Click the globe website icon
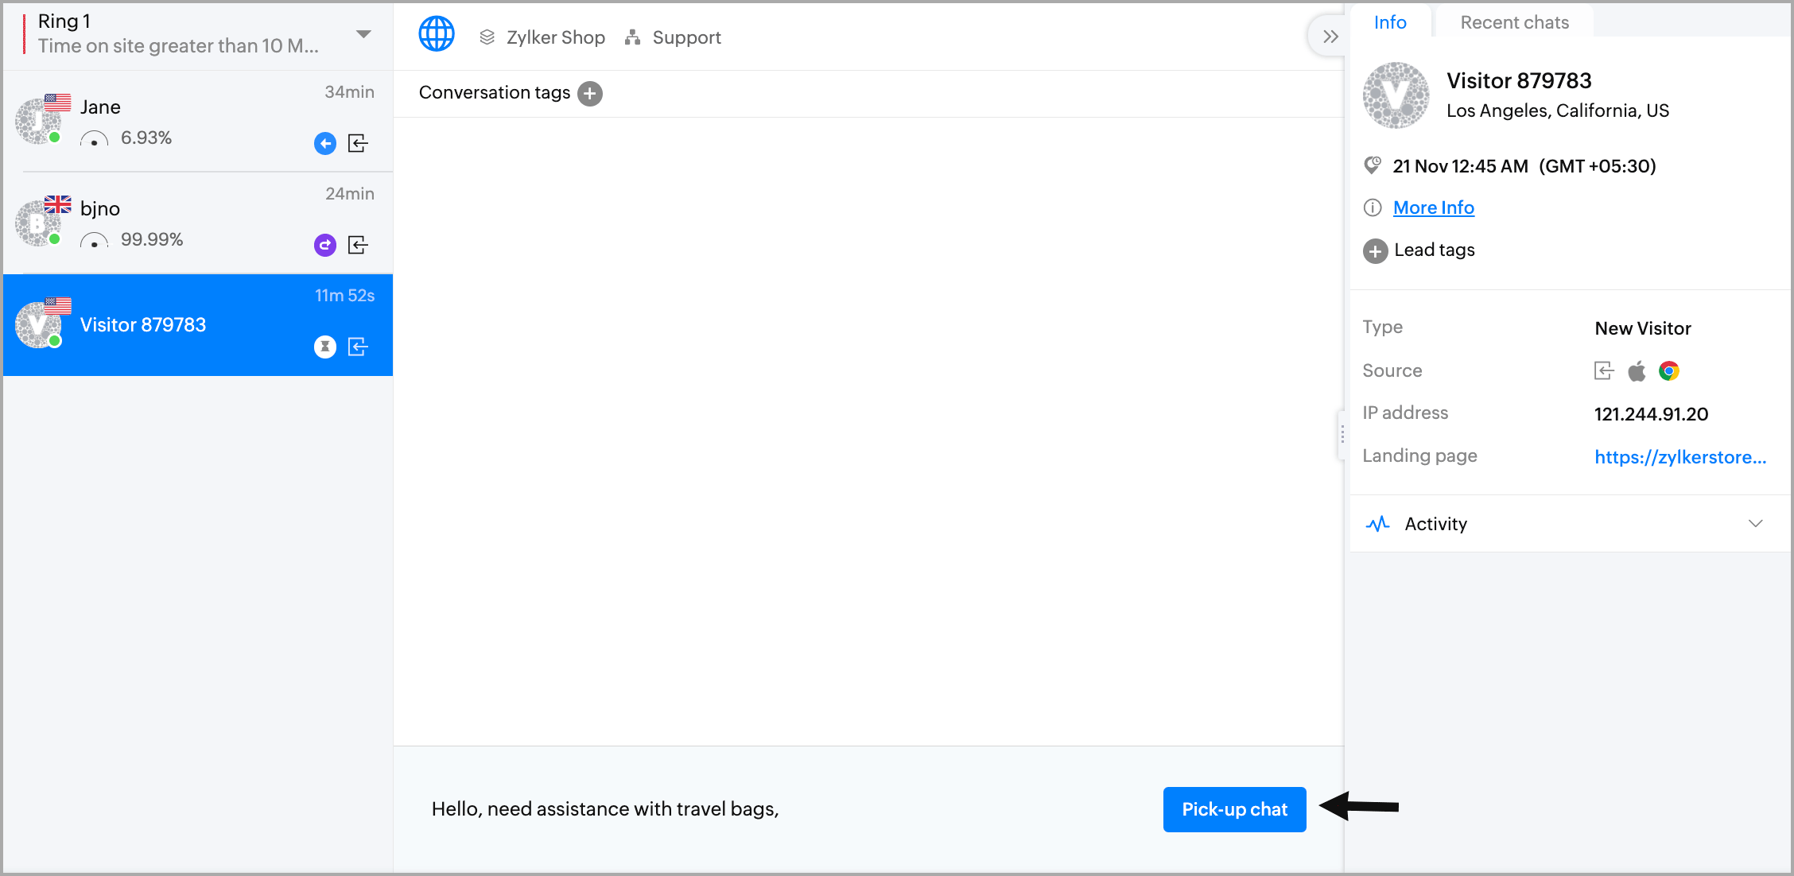The height and width of the screenshot is (876, 1794). tap(437, 34)
